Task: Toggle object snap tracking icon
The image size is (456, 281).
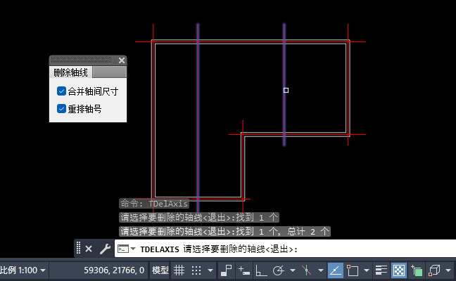Action: 336,270
